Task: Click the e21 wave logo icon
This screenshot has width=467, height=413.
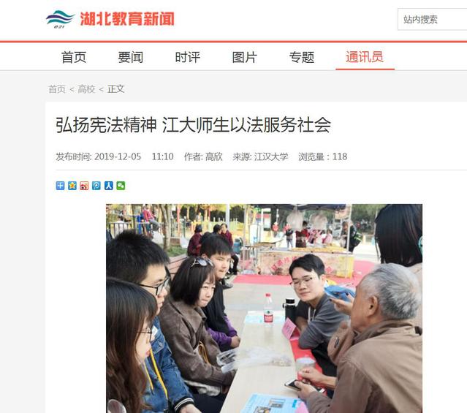Action: coord(60,19)
